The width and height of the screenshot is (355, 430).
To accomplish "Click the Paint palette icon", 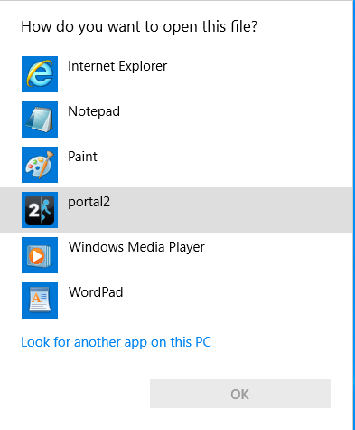I will (x=40, y=165).
